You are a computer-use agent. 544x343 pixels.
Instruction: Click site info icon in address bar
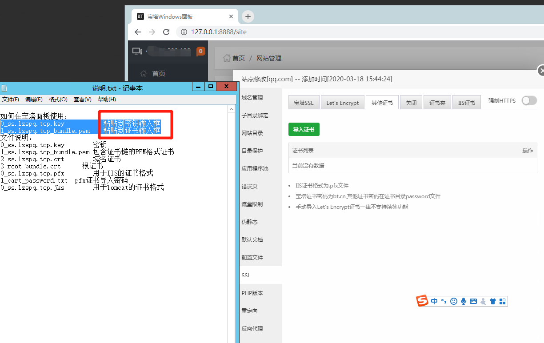point(184,32)
